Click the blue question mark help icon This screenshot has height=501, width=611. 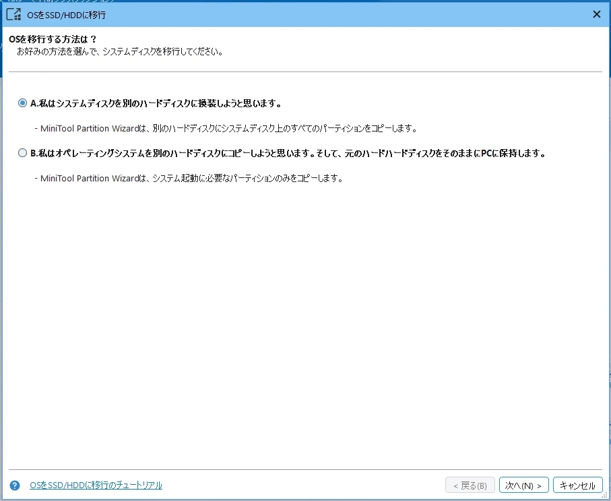pos(14,485)
